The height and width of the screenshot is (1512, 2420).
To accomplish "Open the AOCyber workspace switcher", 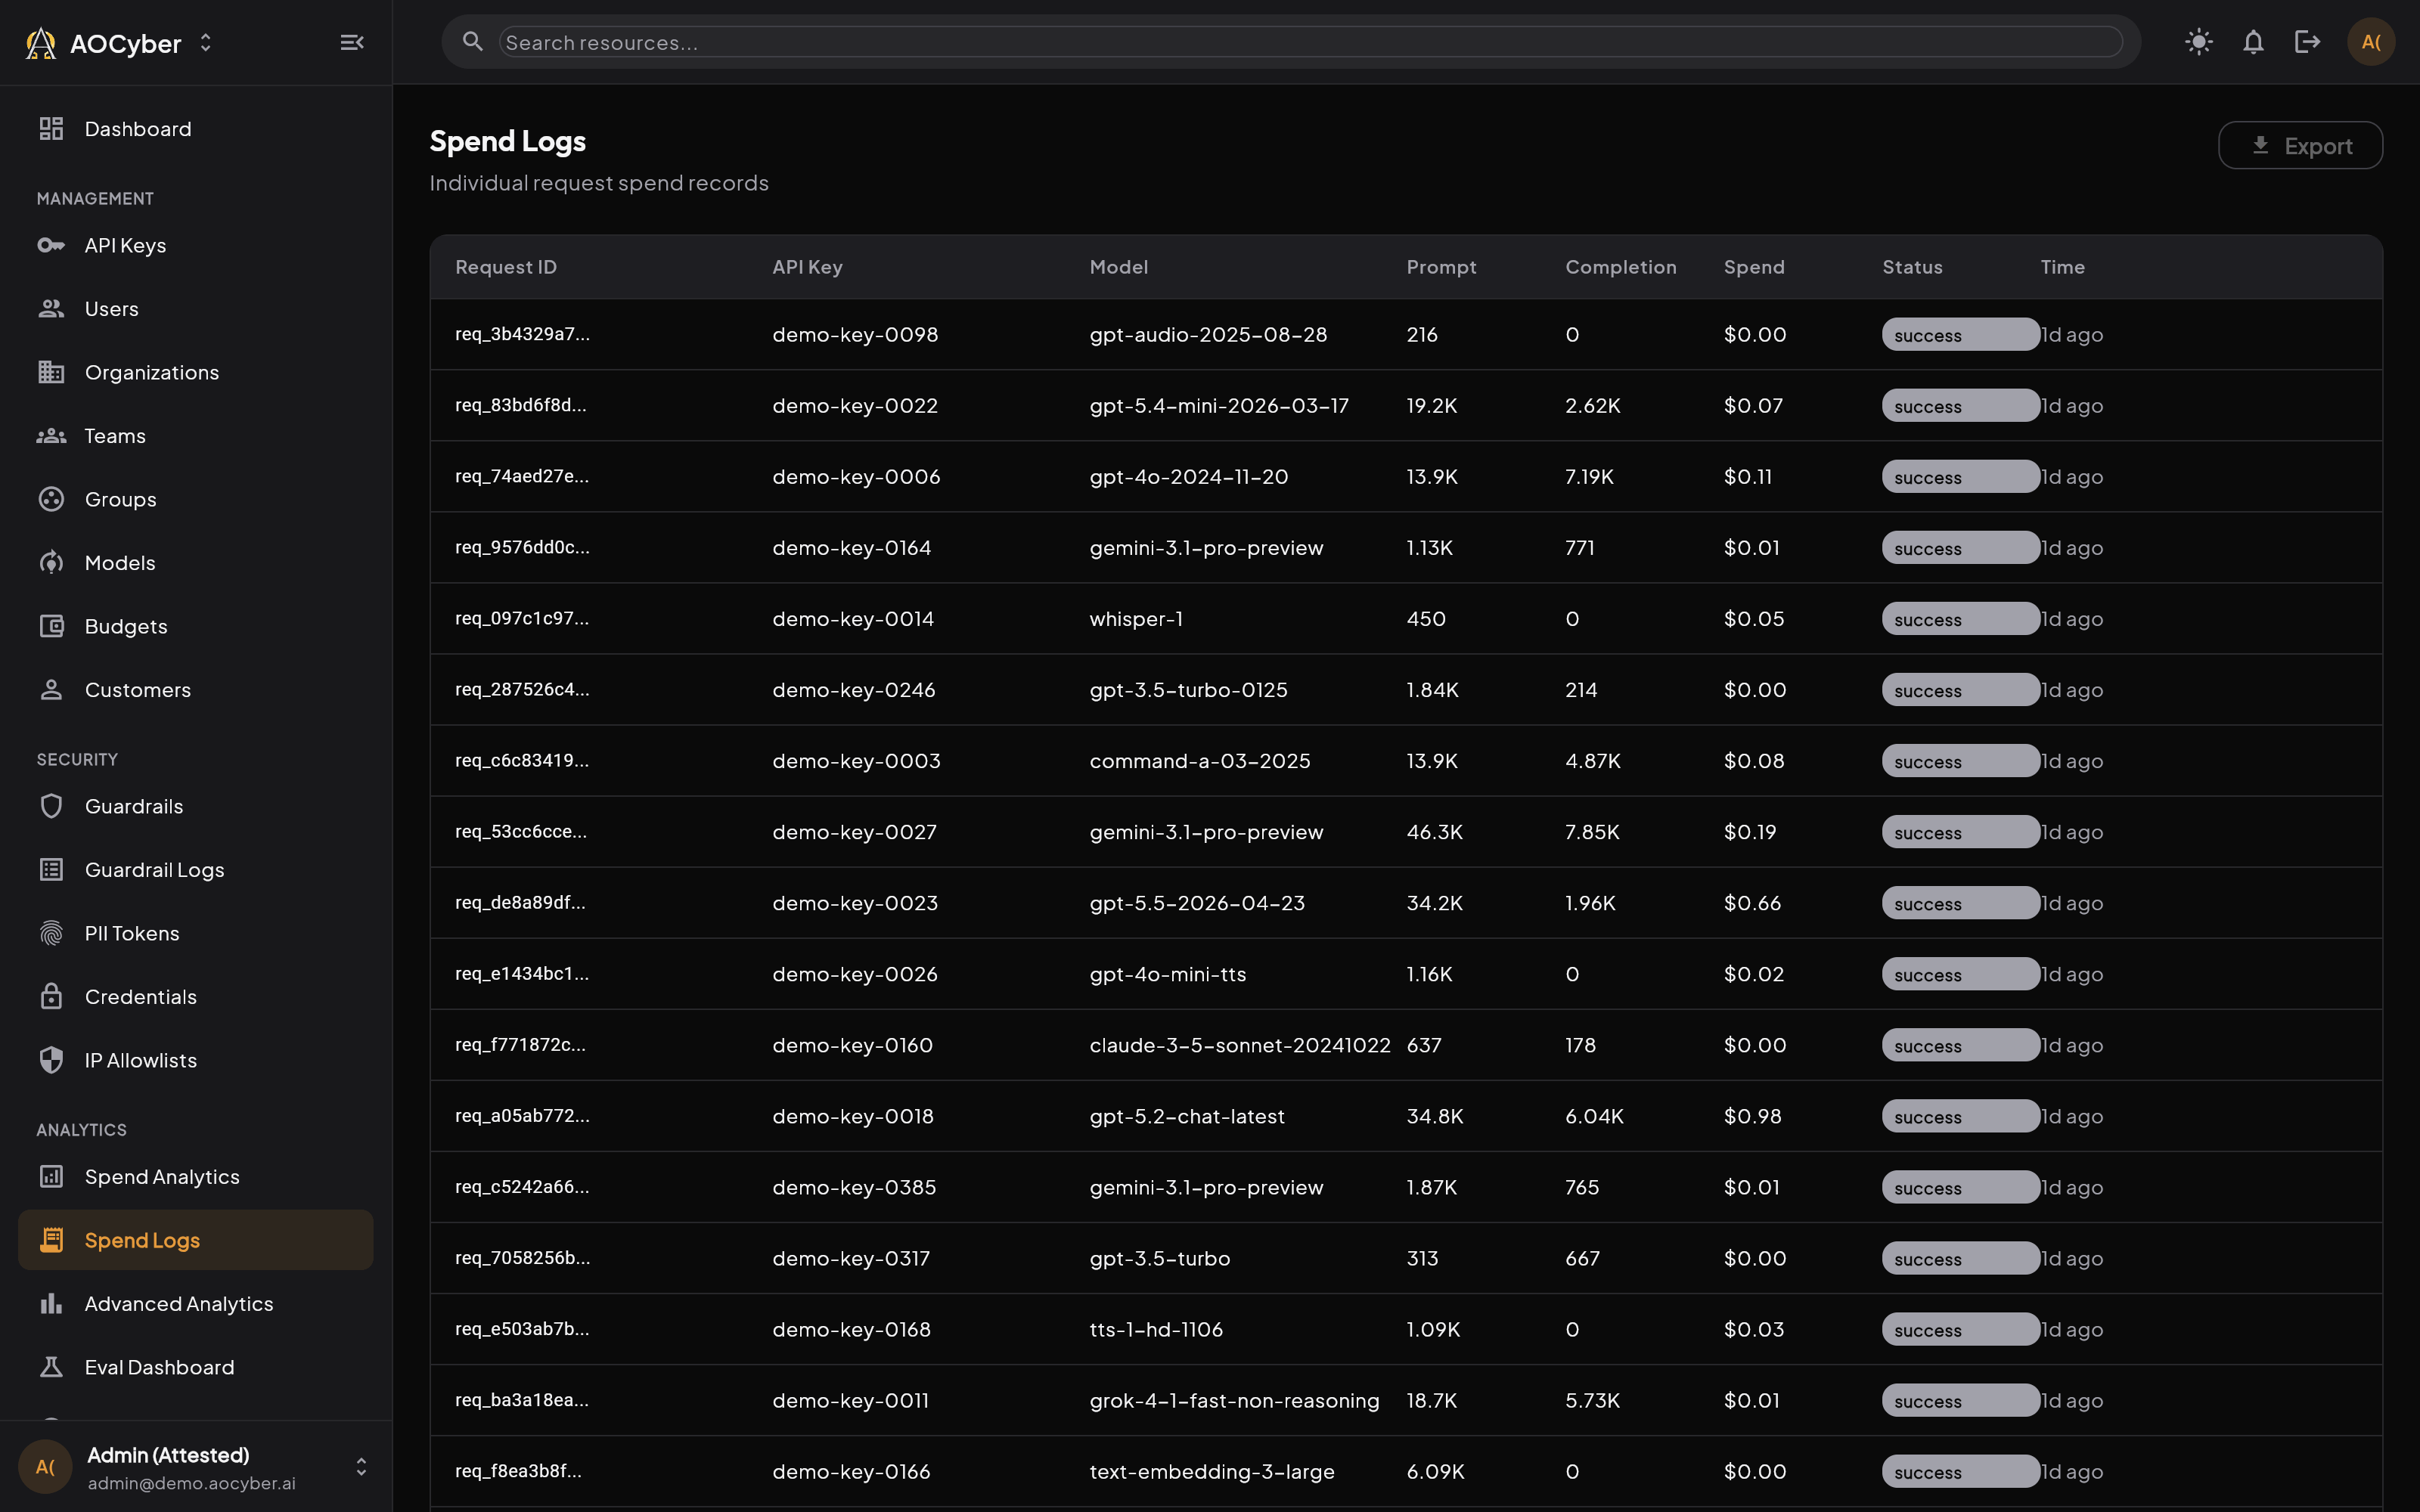I will pos(205,43).
